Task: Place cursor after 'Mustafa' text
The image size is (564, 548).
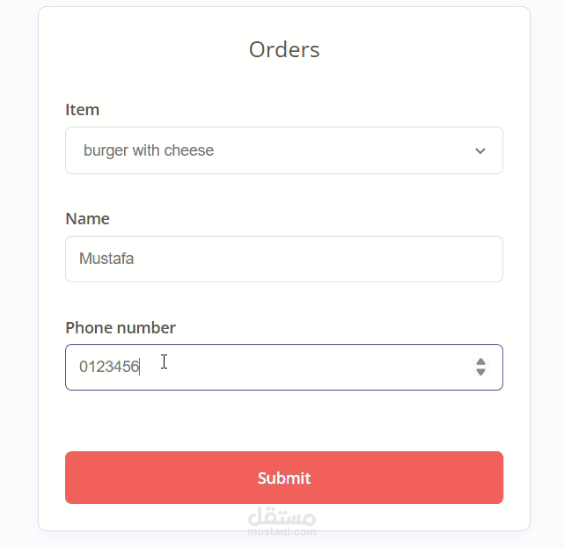Action: pos(136,259)
